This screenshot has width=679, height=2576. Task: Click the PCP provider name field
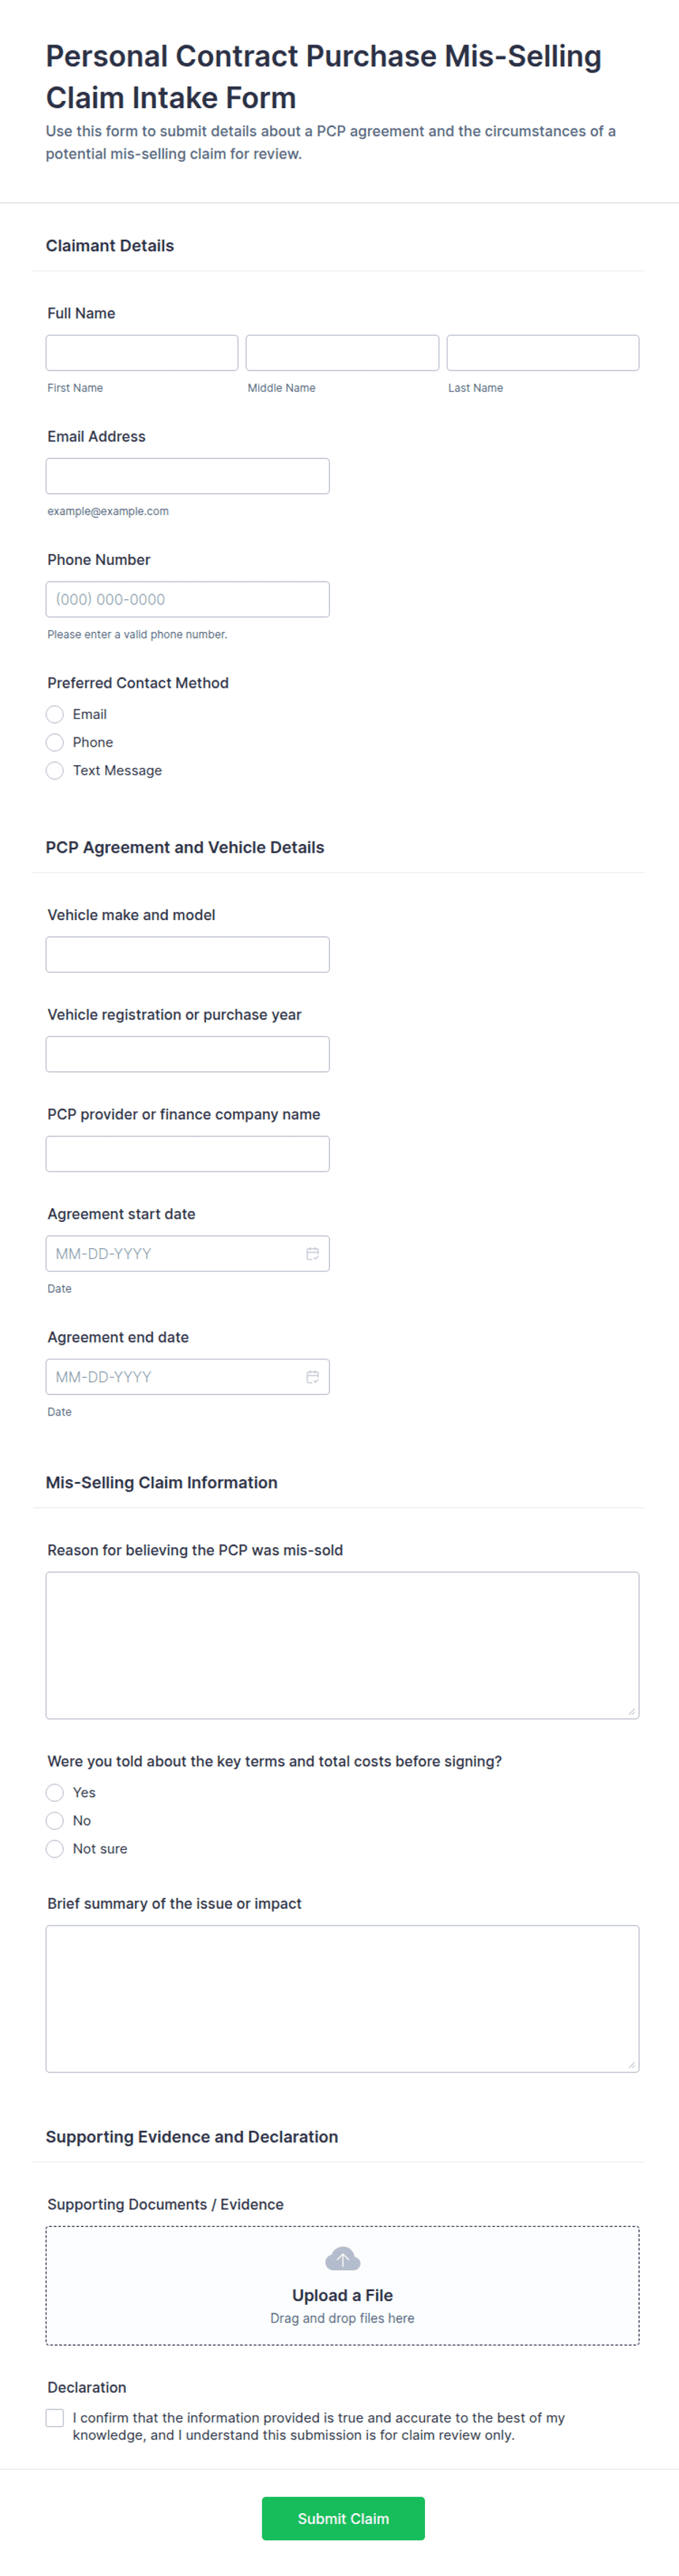(187, 1153)
